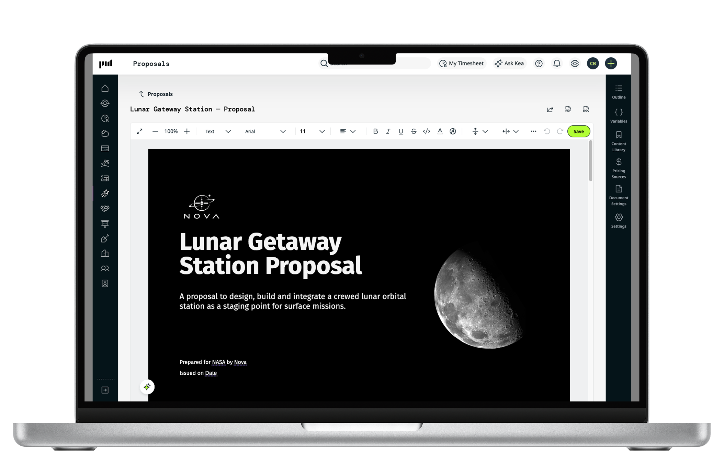The width and height of the screenshot is (724, 455).
Task: Go to Home in left sidebar
Action: pyautogui.click(x=105, y=89)
